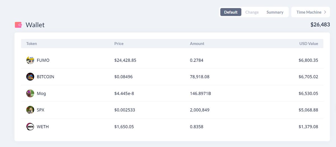Click Mog amount 146.8971B
This screenshot has height=147, width=336.
click(x=200, y=94)
